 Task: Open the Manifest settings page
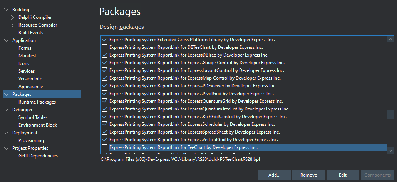27,56
